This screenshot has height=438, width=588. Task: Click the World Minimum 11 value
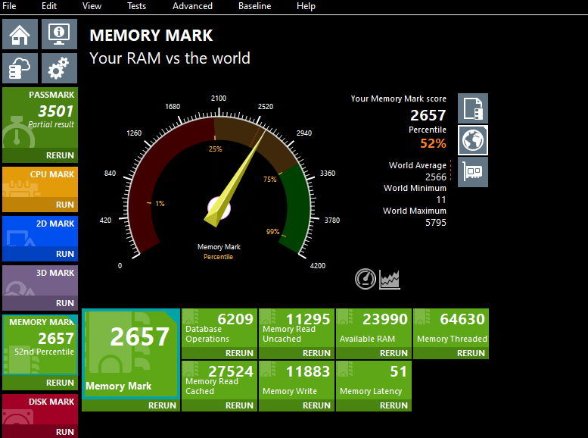(441, 200)
